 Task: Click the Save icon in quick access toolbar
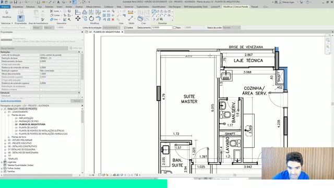pos(15,2)
